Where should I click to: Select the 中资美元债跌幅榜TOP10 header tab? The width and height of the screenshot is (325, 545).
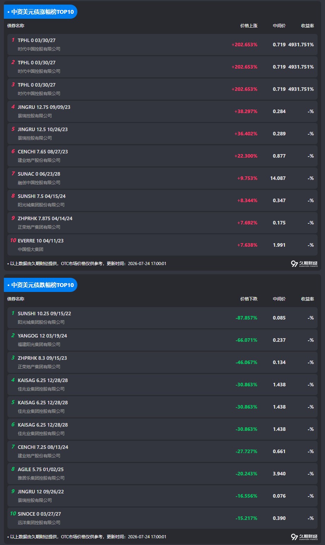click(41, 285)
